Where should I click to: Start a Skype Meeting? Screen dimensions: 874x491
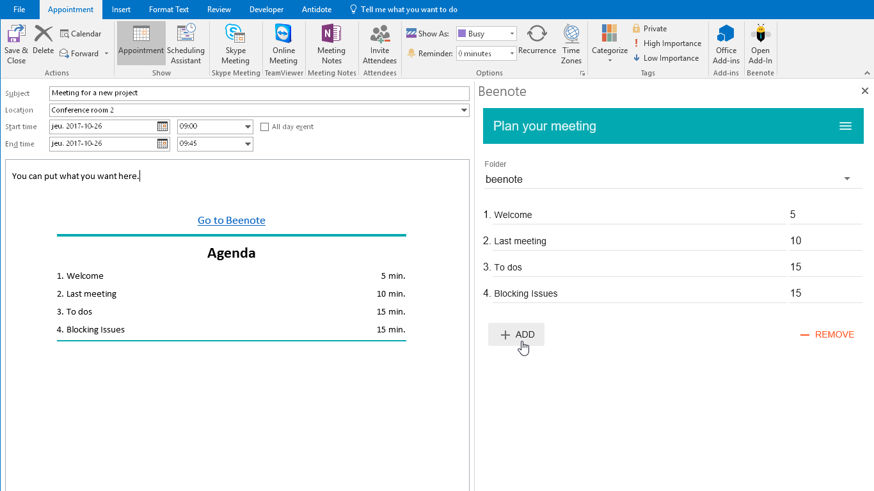235,44
